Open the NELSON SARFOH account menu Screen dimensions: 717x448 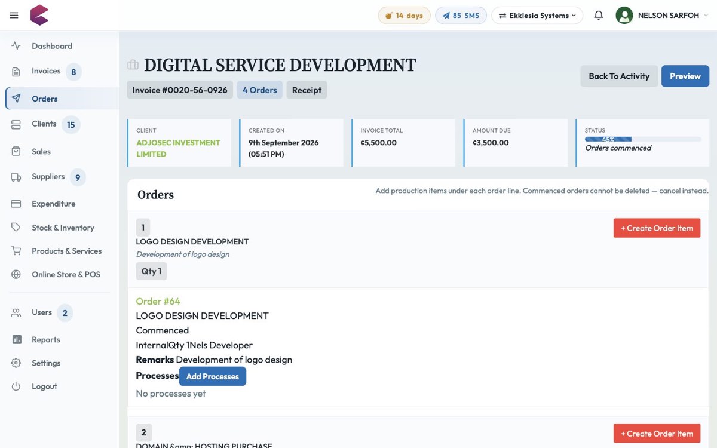(x=674, y=16)
